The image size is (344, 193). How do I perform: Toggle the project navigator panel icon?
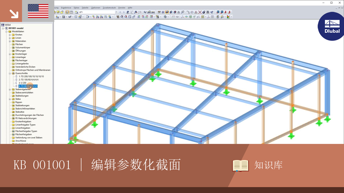pos(67,12)
